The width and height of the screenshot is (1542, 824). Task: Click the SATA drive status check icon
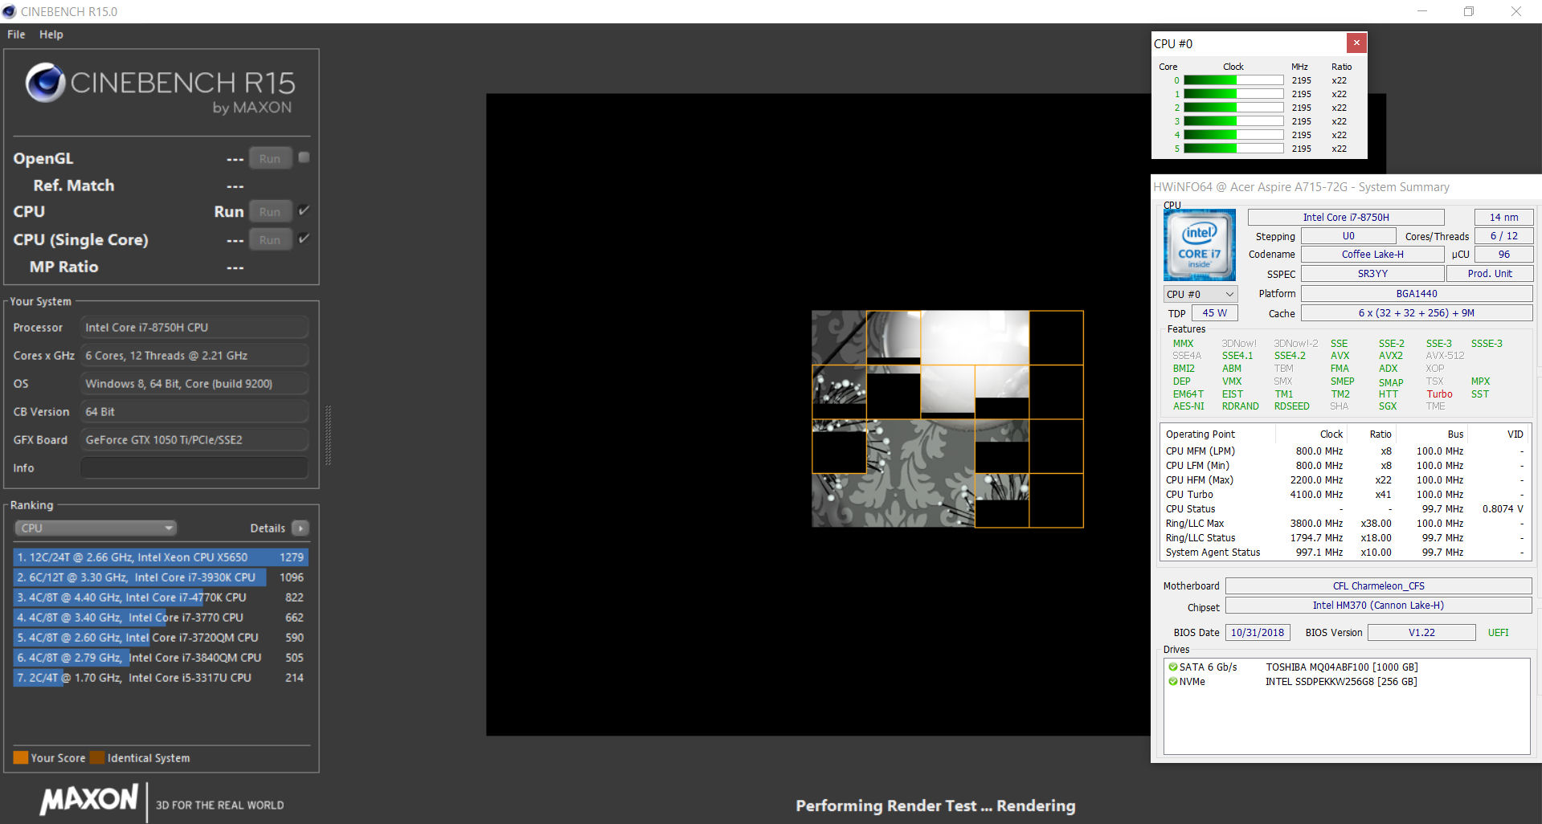(x=1172, y=667)
